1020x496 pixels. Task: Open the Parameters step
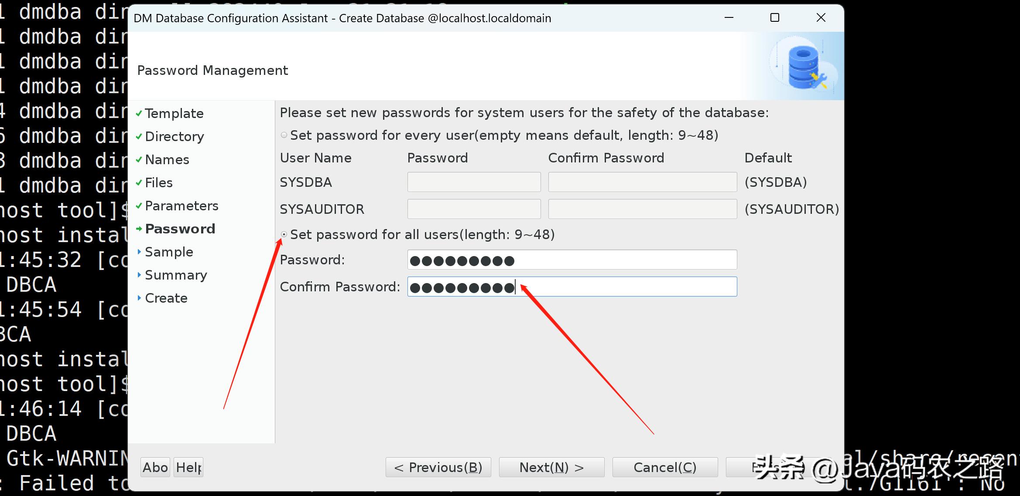point(181,206)
